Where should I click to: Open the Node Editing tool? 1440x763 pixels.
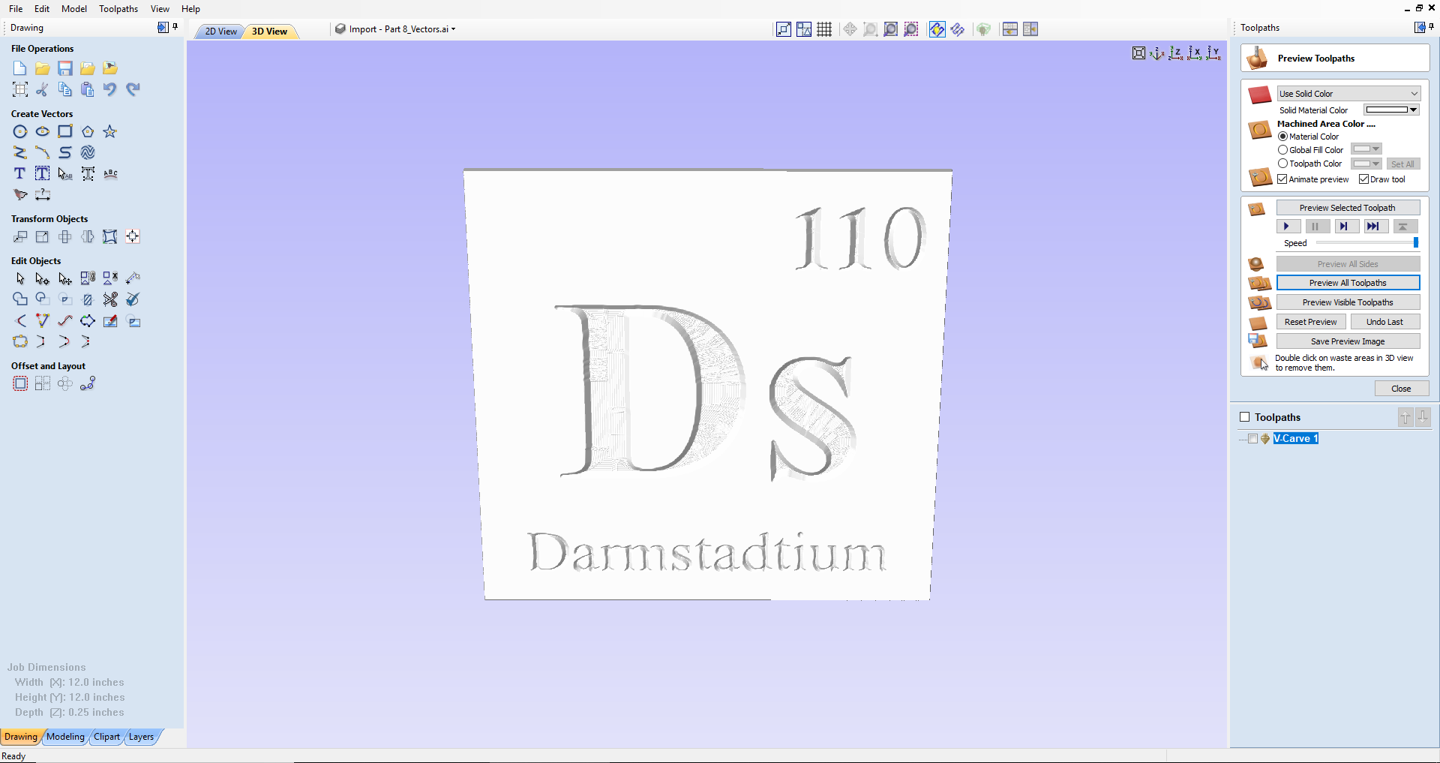coord(43,278)
